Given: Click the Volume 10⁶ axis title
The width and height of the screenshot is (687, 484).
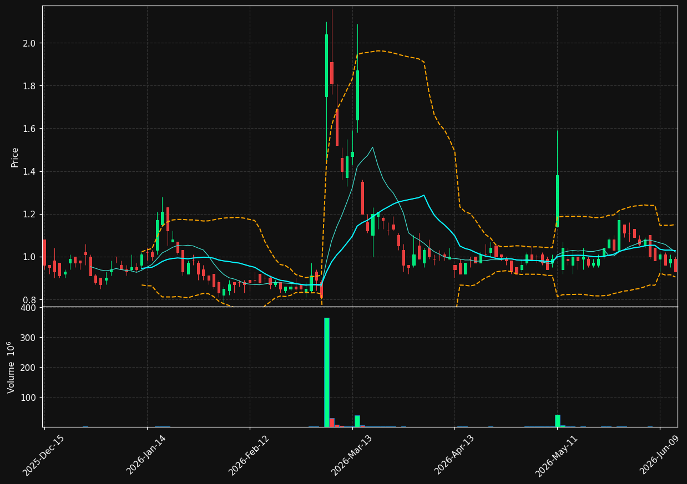Looking at the screenshot, I should point(11,367).
